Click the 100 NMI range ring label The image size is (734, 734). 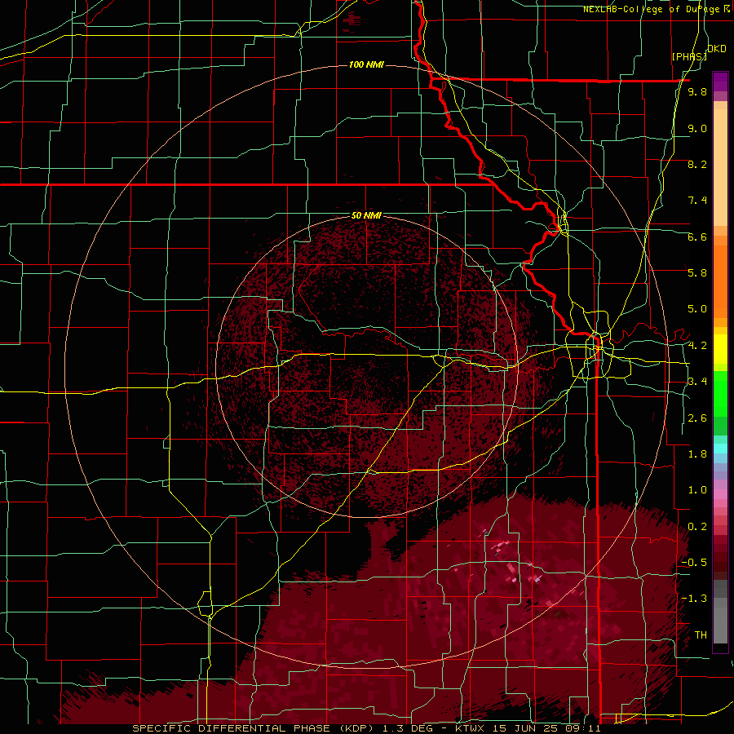366,64
